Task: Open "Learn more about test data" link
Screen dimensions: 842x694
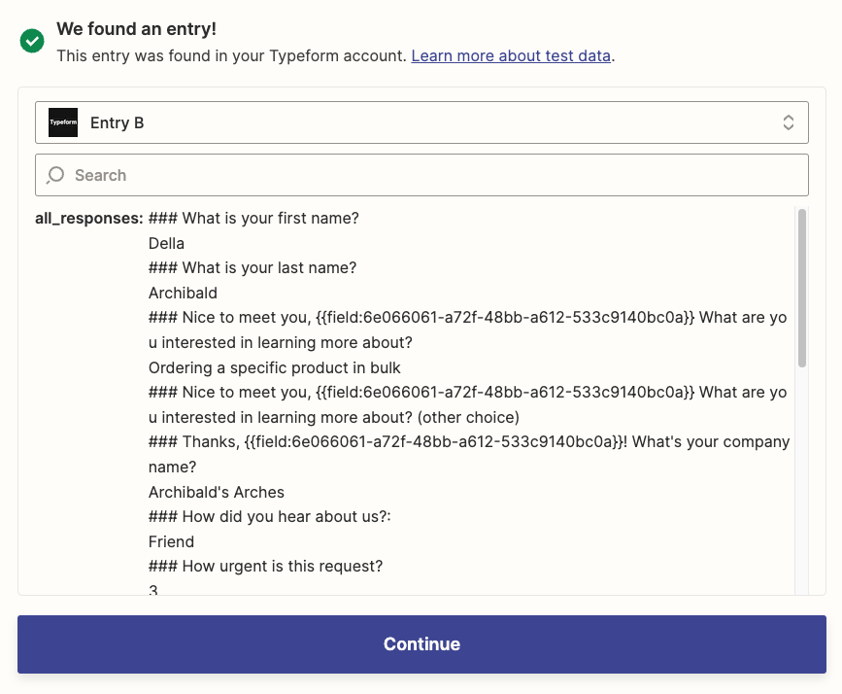Action: click(511, 56)
